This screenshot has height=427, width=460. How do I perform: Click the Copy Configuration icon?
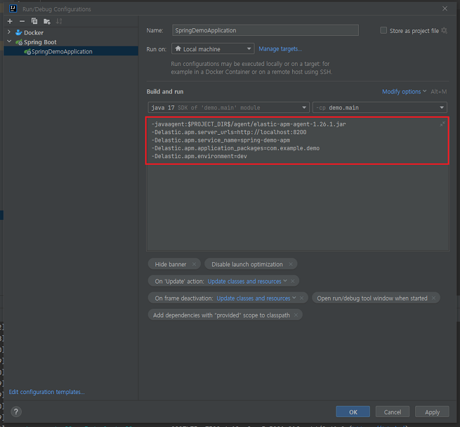tap(34, 21)
